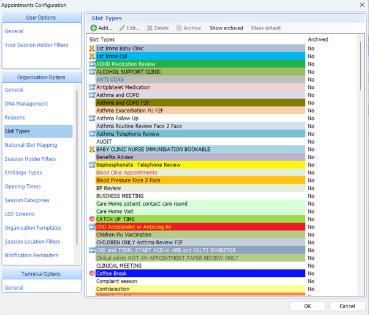Click hourglass icon beside 1st Imms Call

(x=92, y=56)
